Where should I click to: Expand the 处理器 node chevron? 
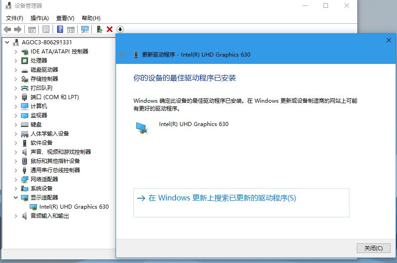(16, 61)
